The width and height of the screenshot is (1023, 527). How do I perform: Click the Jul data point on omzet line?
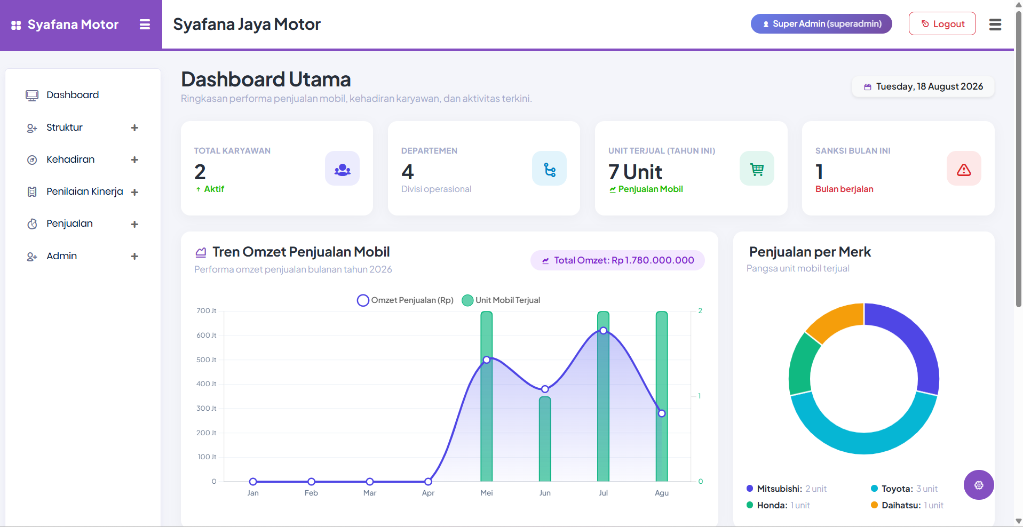[x=603, y=331]
